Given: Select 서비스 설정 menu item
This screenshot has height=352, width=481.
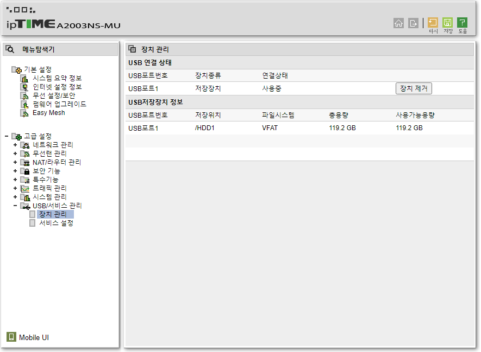Looking at the screenshot, I should 56,223.
